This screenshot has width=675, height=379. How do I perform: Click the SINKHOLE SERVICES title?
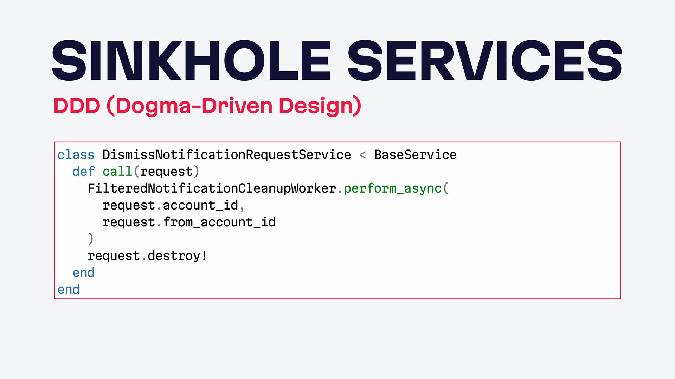coord(337,60)
